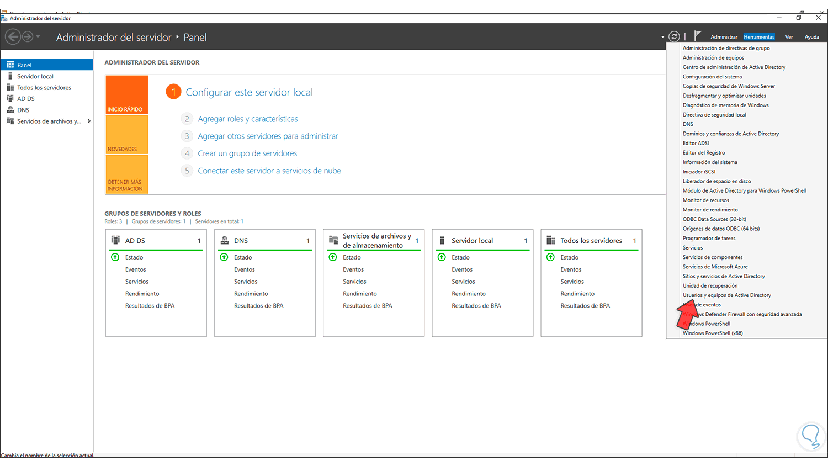Click the Servidor local sidebar icon
The width and height of the screenshot is (828, 466).
(10, 76)
